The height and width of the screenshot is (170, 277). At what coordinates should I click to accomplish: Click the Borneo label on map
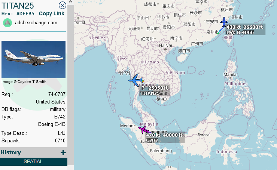click(203, 135)
